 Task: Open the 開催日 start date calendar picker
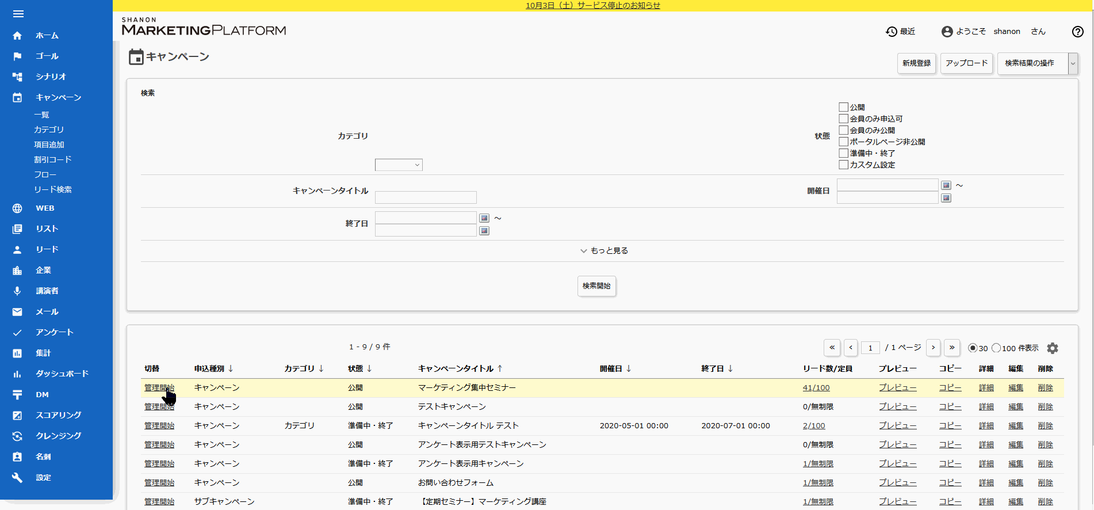point(946,185)
